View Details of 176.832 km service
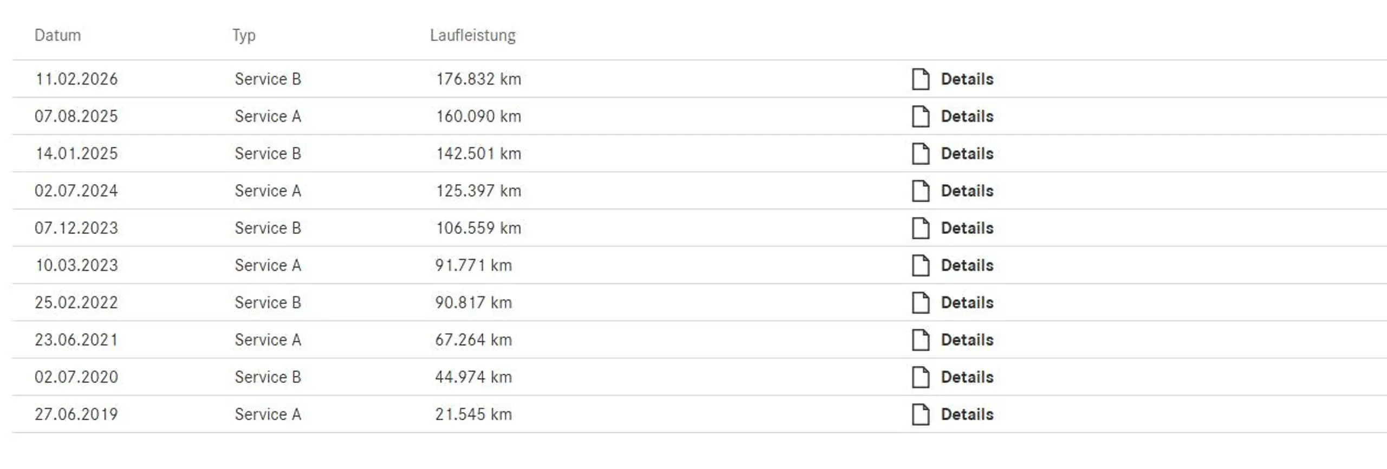Image resolution: width=1387 pixels, height=469 pixels. point(967,79)
